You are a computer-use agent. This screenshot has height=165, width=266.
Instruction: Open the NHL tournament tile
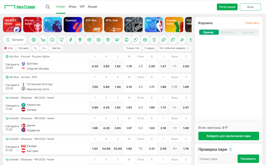[x=134, y=25]
